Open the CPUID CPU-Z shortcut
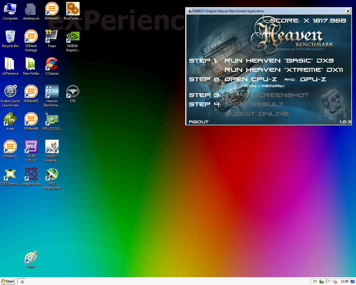356x285 pixels. 31,151
